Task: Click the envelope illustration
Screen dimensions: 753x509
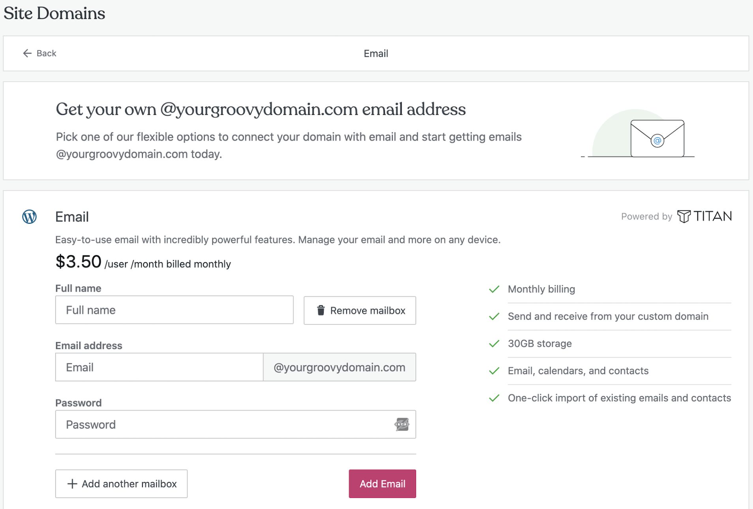Action: 657,138
